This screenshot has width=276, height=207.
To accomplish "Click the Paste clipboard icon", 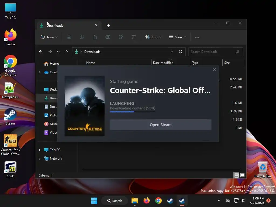I will pyautogui.click(x=95, y=37).
